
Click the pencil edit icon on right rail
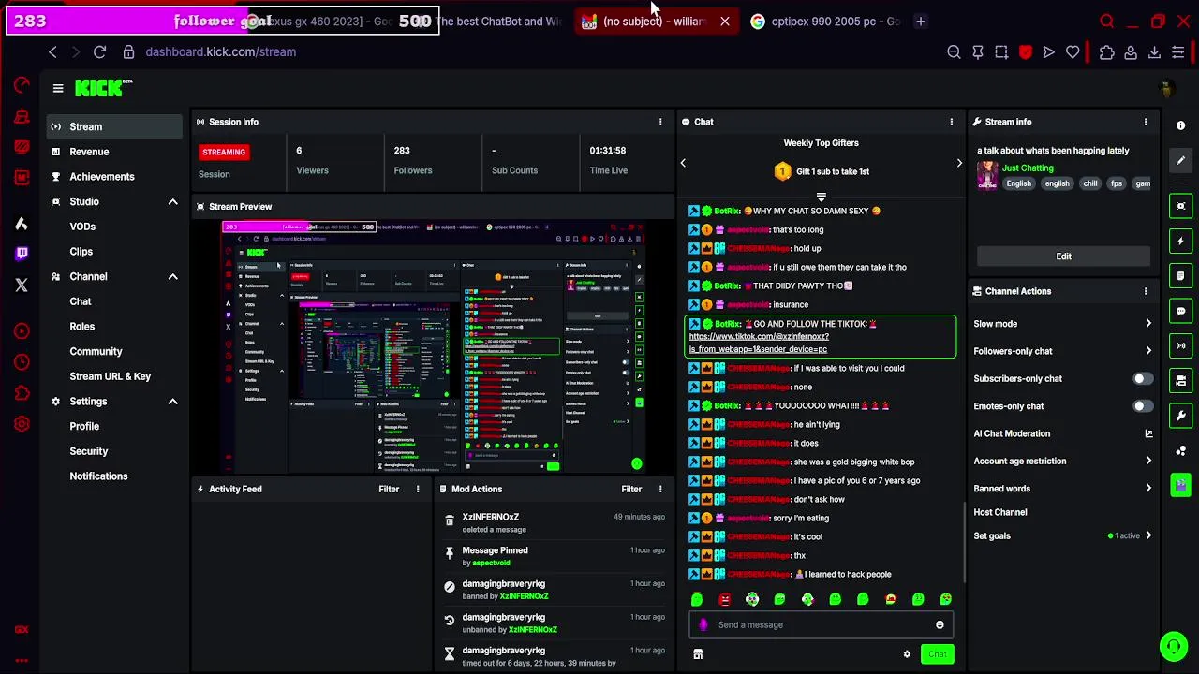point(1180,161)
